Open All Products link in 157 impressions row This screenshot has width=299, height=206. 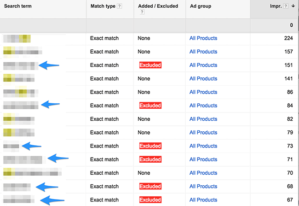pyautogui.click(x=203, y=52)
